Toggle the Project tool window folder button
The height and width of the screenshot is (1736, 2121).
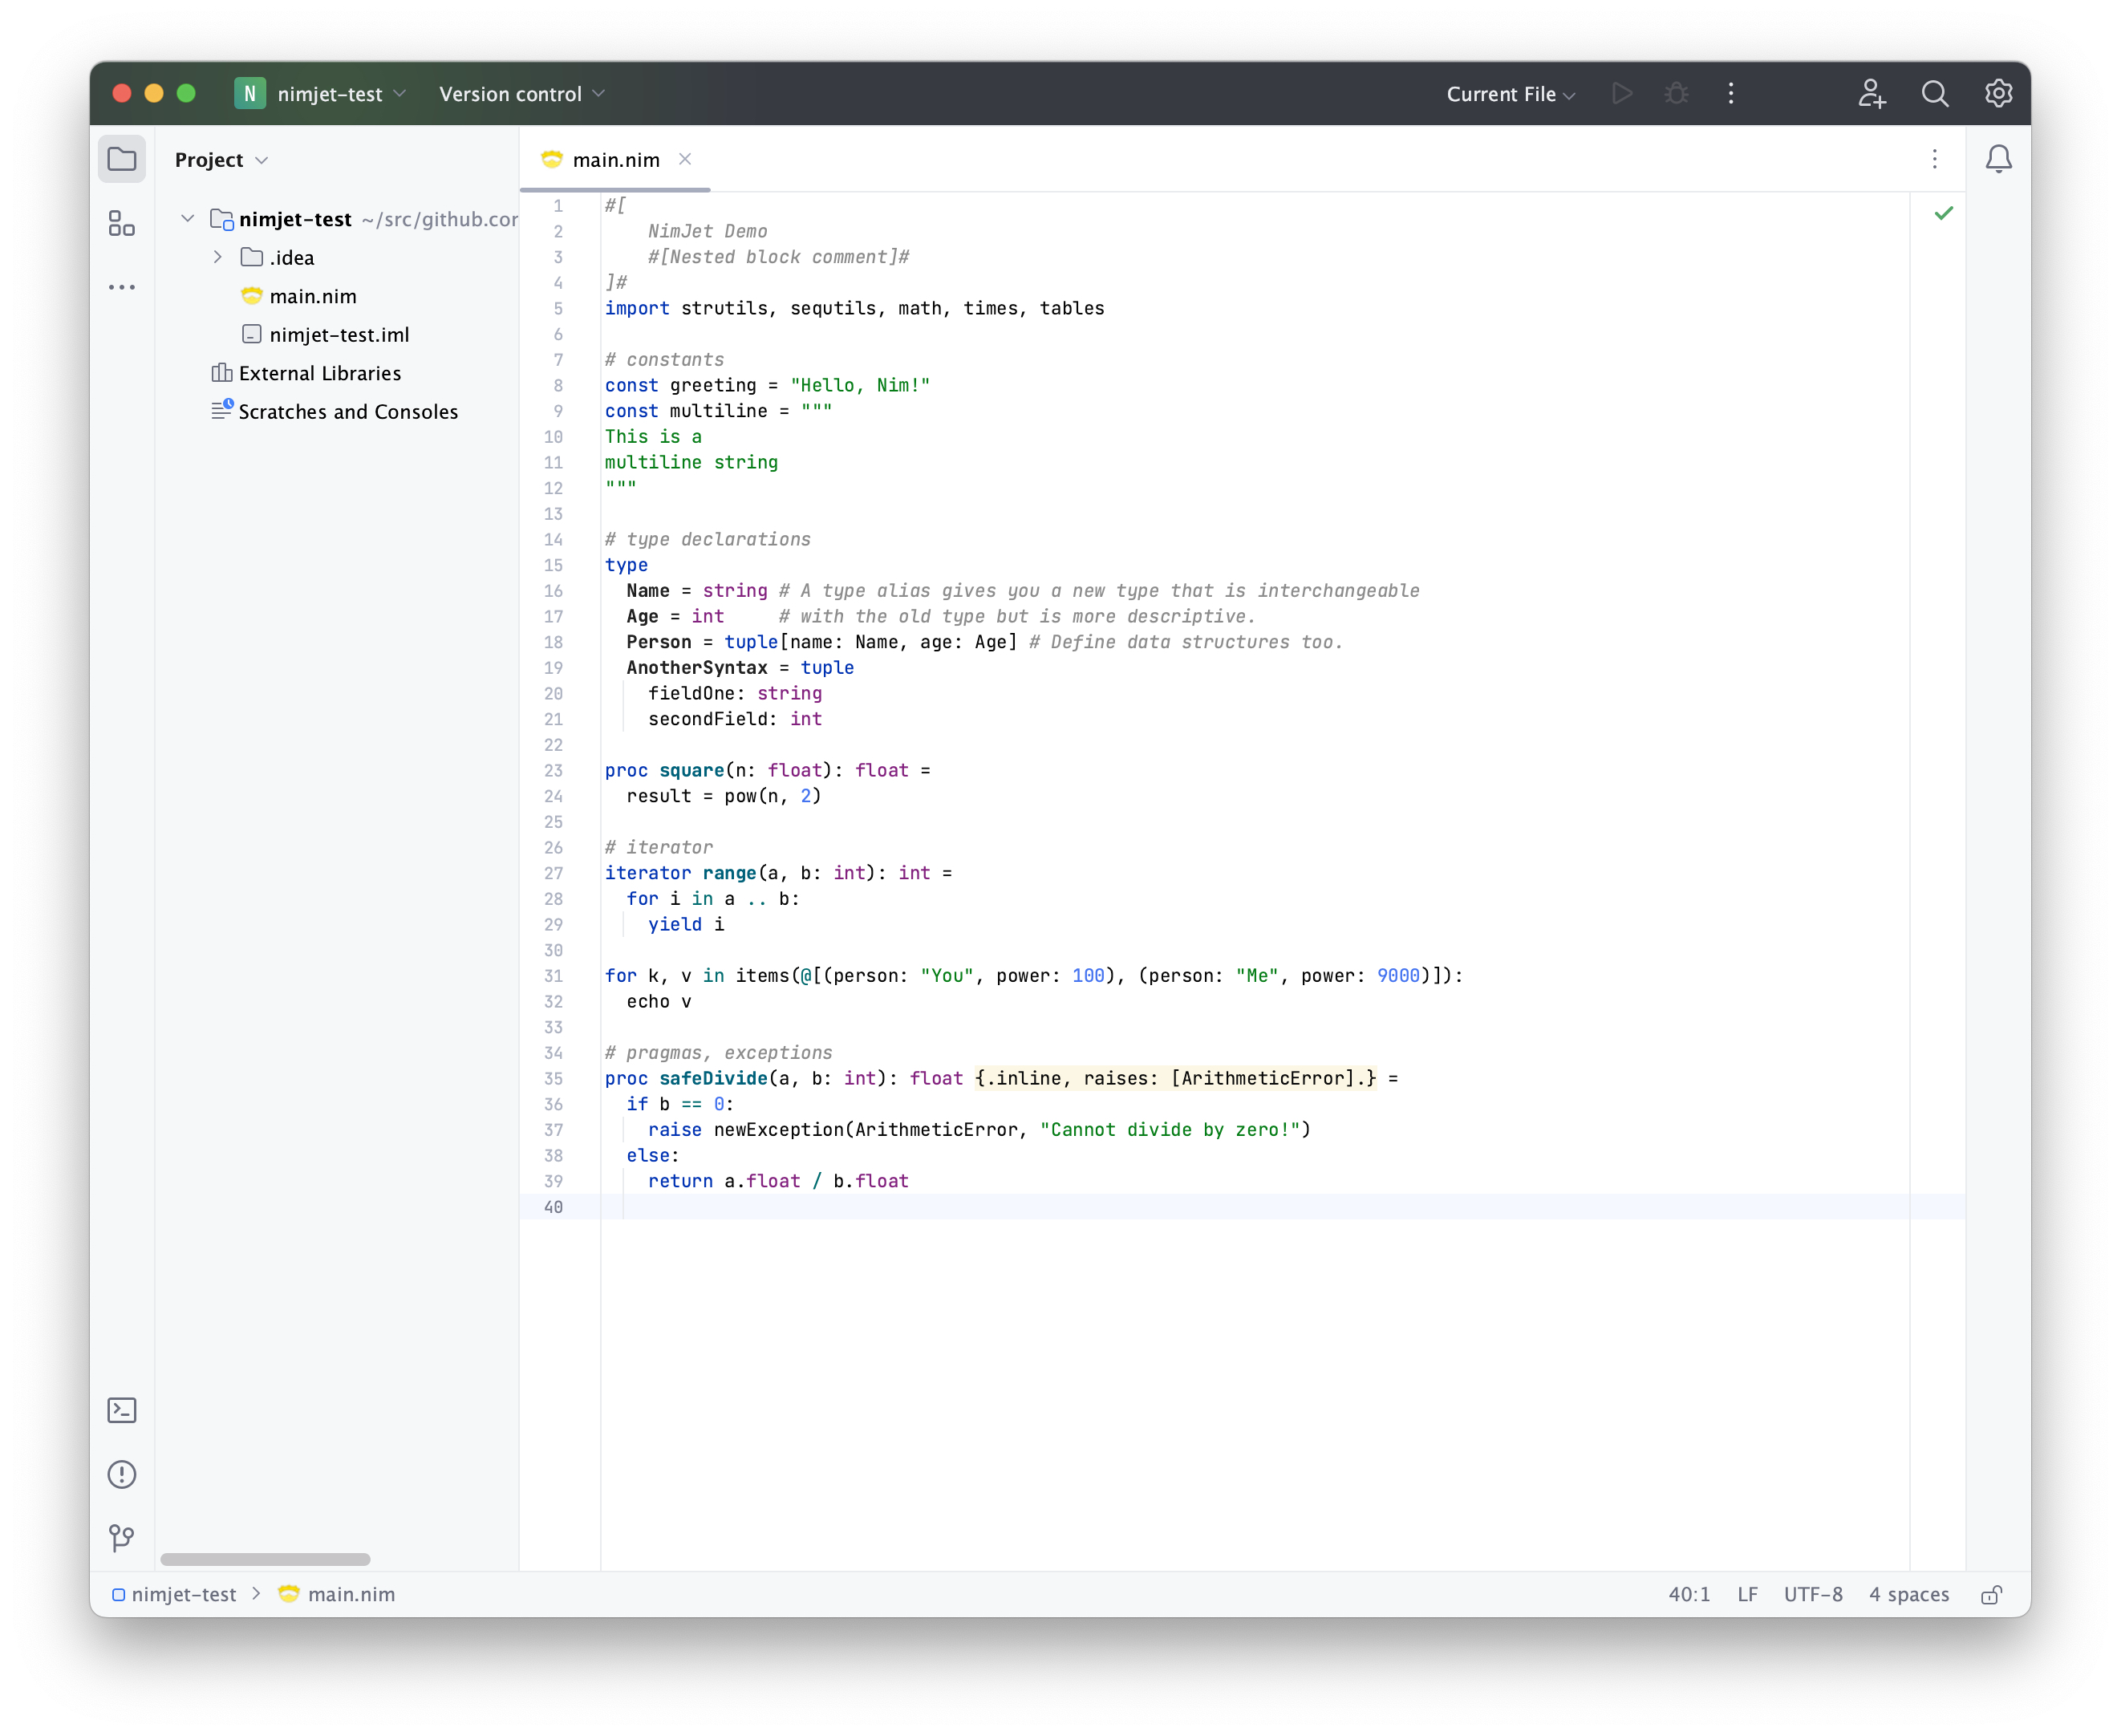(x=121, y=160)
